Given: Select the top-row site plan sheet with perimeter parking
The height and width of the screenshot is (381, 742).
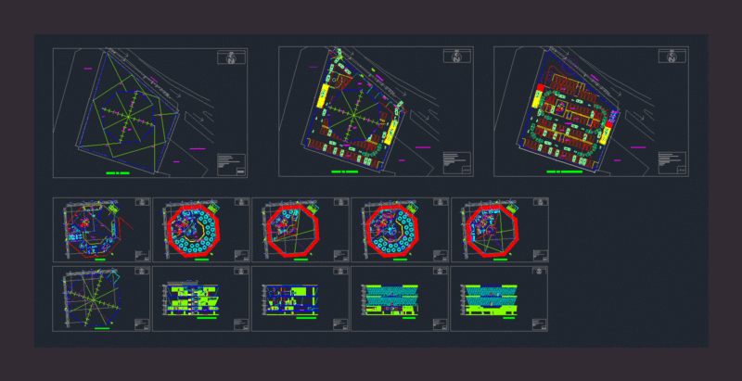Looking at the screenshot, I should (x=376, y=111).
